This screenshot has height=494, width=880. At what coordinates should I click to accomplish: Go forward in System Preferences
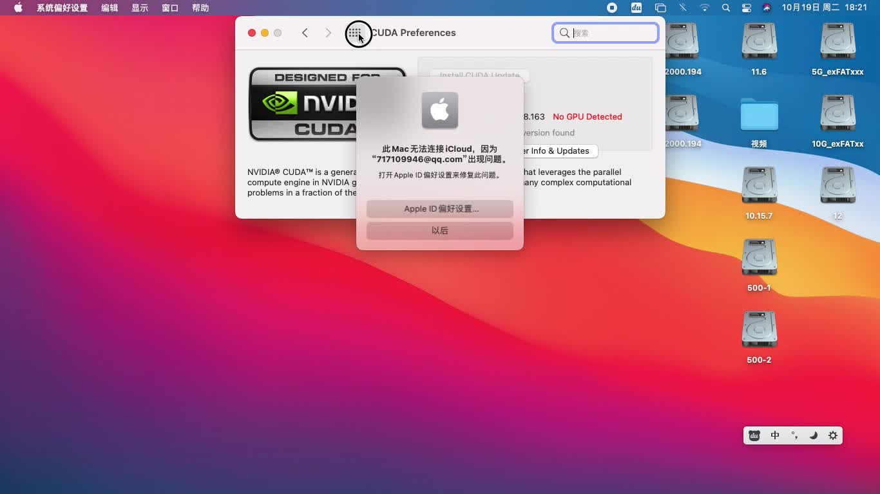328,33
